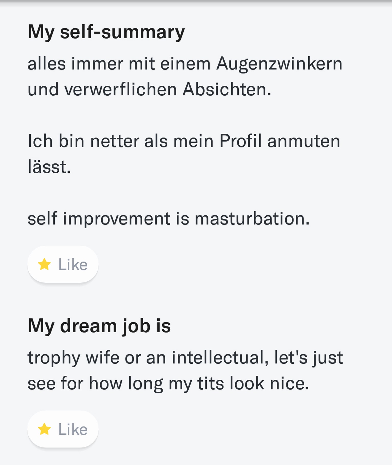Image resolution: width=392 pixels, height=465 pixels.
Task: Click the sentence starting "Ich bin netter"
Action: (184, 141)
